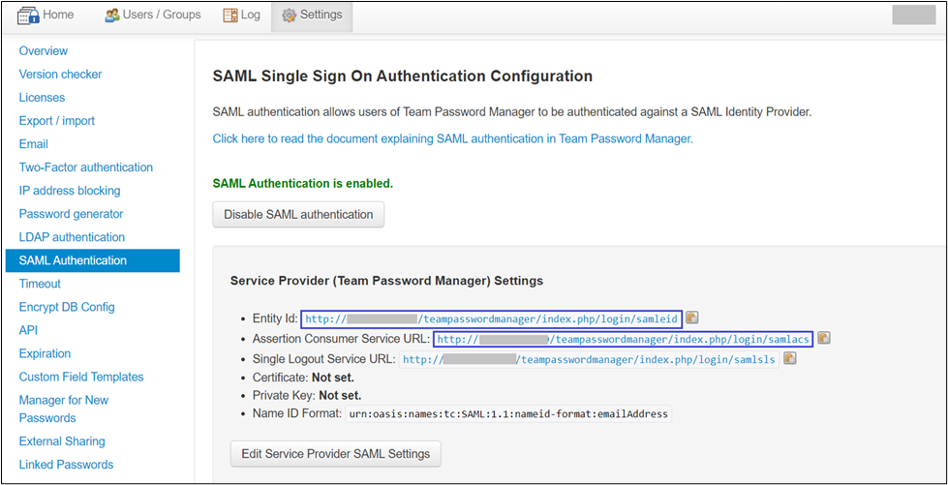Image resolution: width=948 pixels, height=485 pixels.
Task: Switch to the Log tab
Action: click(x=241, y=15)
